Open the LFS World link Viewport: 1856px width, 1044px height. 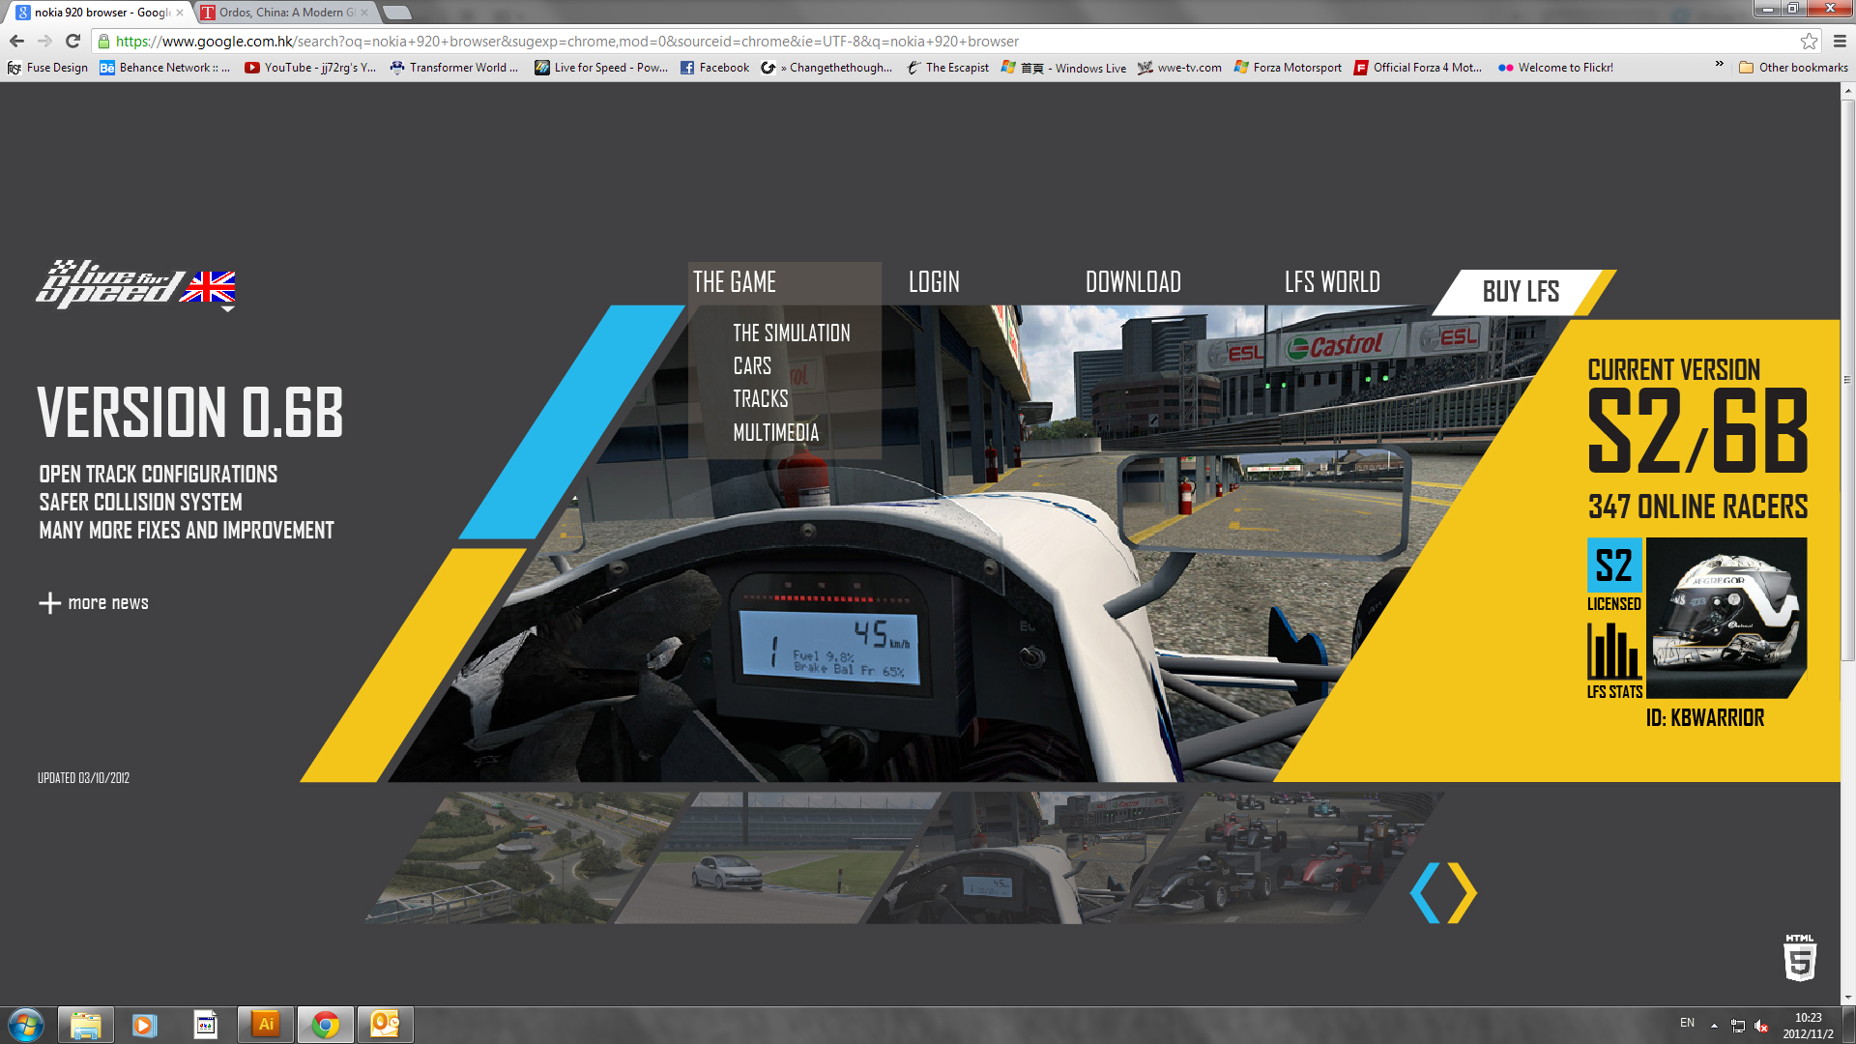pos(1331,282)
